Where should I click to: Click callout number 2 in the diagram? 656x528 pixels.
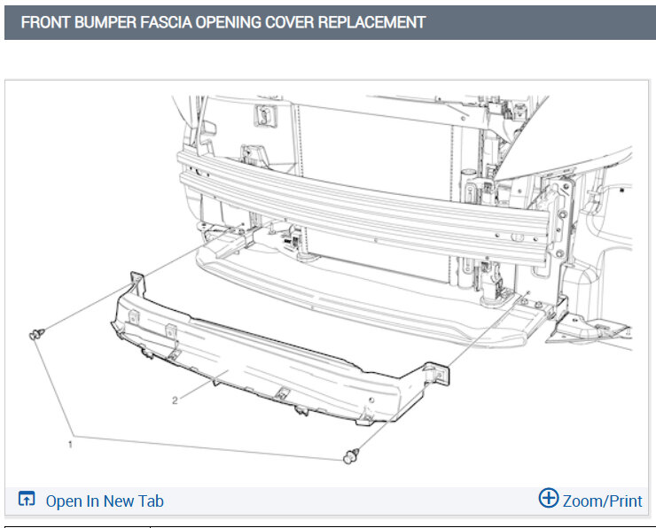[x=175, y=400]
